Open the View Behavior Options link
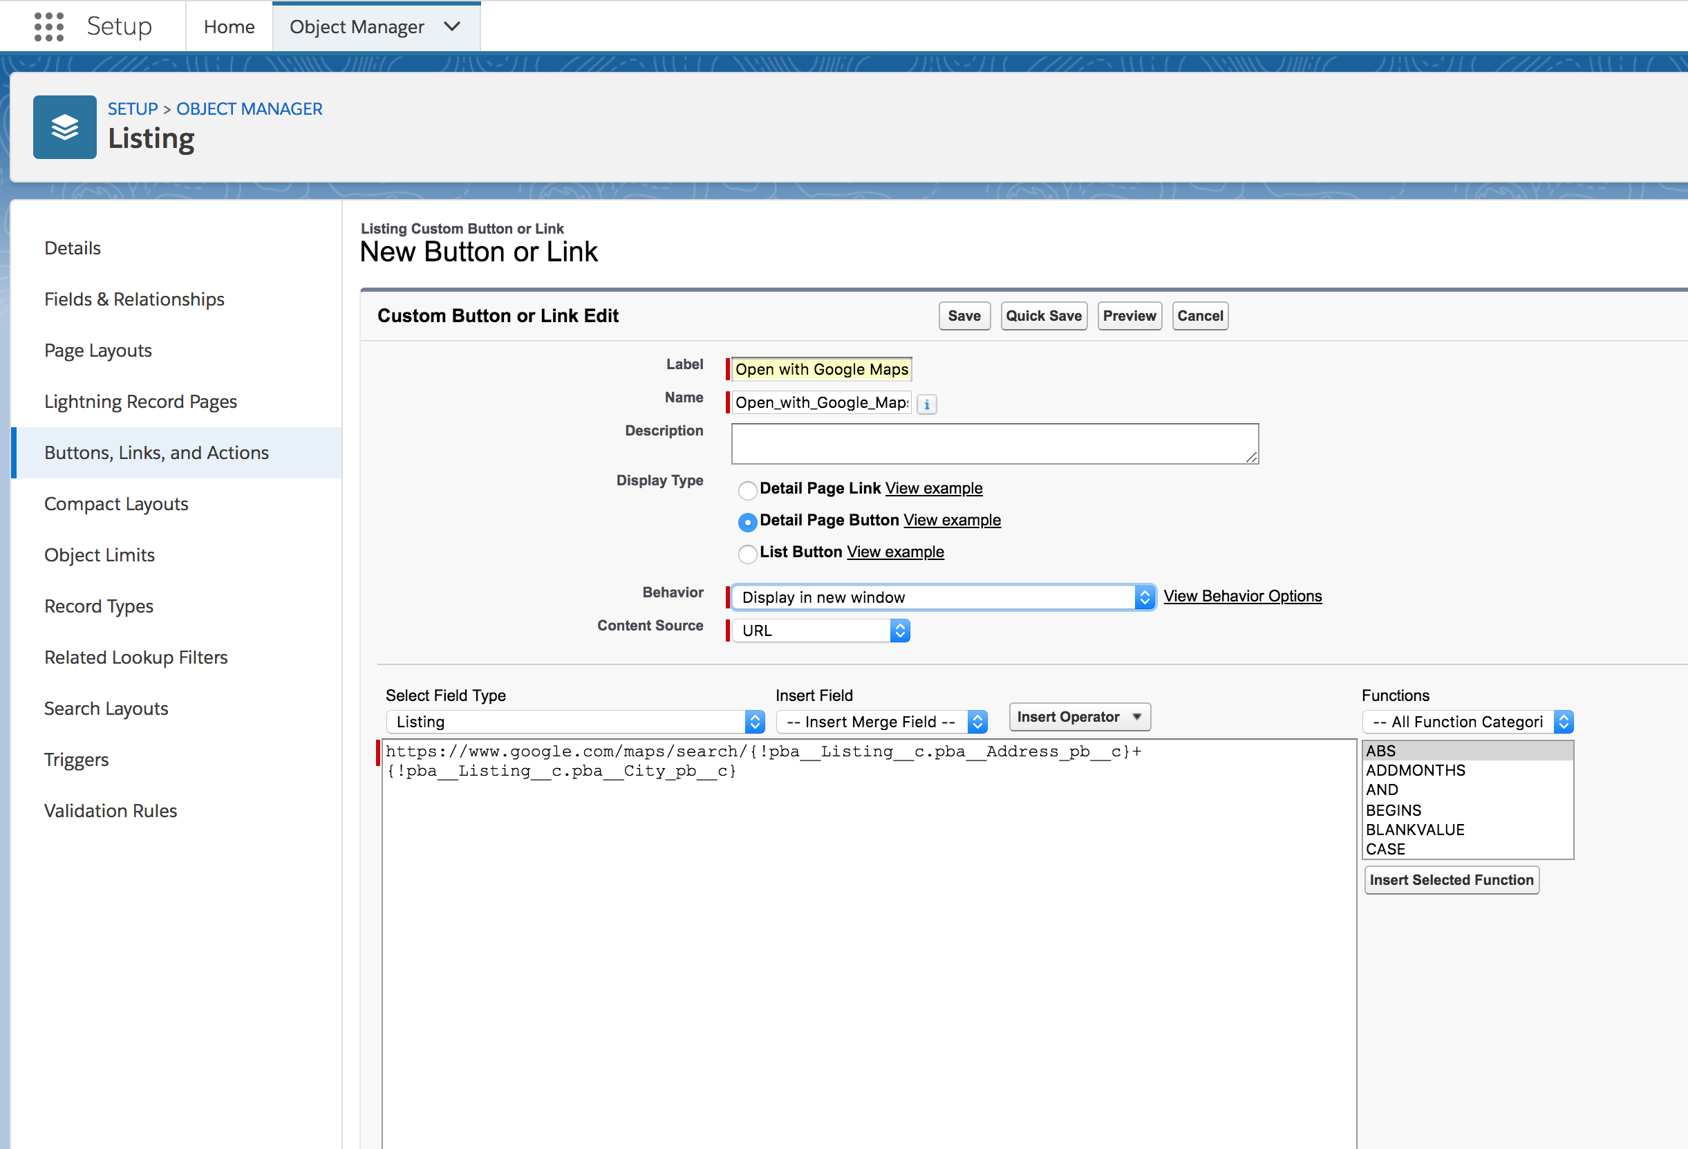Screen dimensions: 1688x1149 pyautogui.click(x=1243, y=595)
